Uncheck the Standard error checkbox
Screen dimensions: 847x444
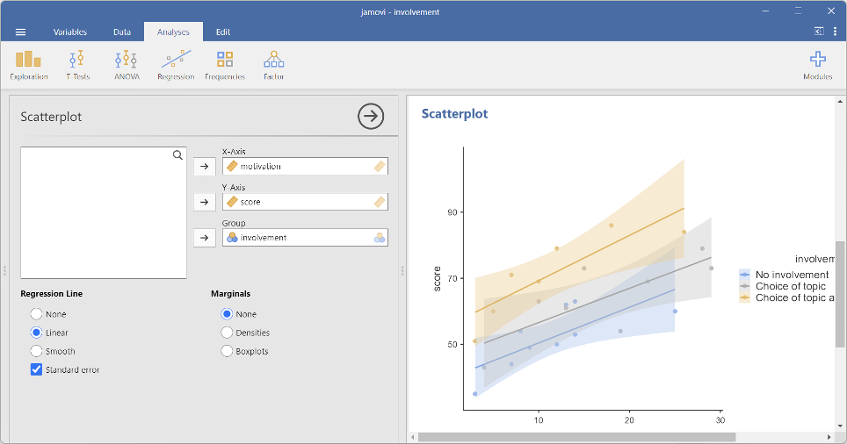[37, 369]
